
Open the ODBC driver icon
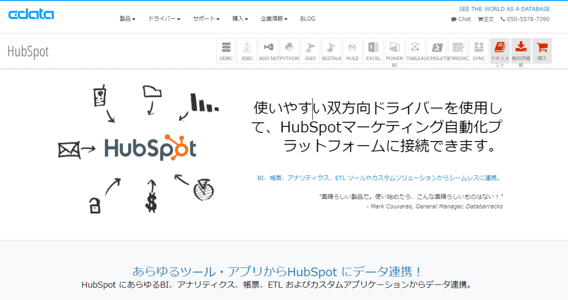click(x=226, y=51)
